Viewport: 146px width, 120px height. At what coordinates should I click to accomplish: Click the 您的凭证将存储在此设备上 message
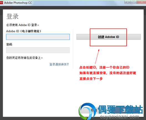[24, 58]
